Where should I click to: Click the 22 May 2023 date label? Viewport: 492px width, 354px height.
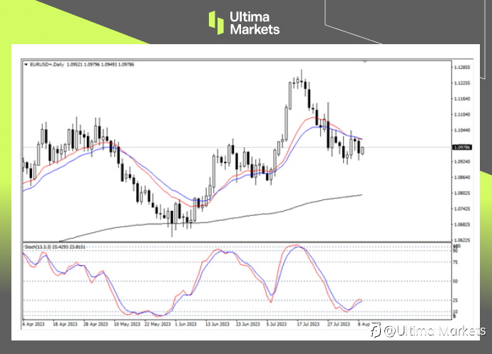pyautogui.click(x=158, y=324)
